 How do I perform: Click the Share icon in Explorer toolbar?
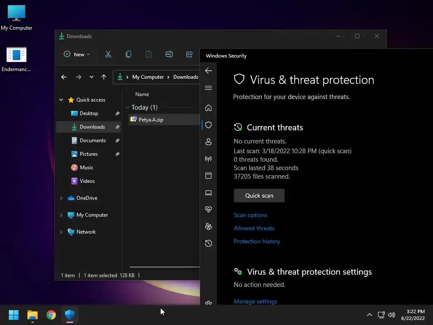[x=189, y=55]
